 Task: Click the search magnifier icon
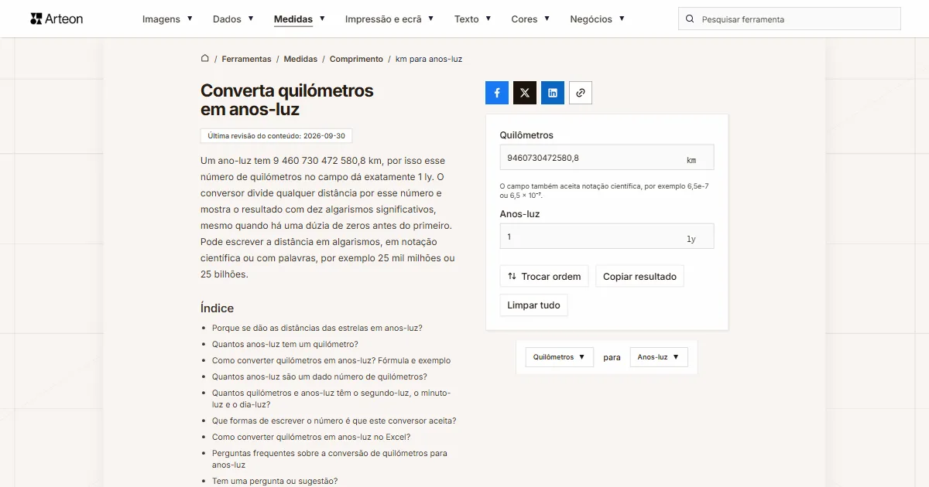[x=691, y=19]
